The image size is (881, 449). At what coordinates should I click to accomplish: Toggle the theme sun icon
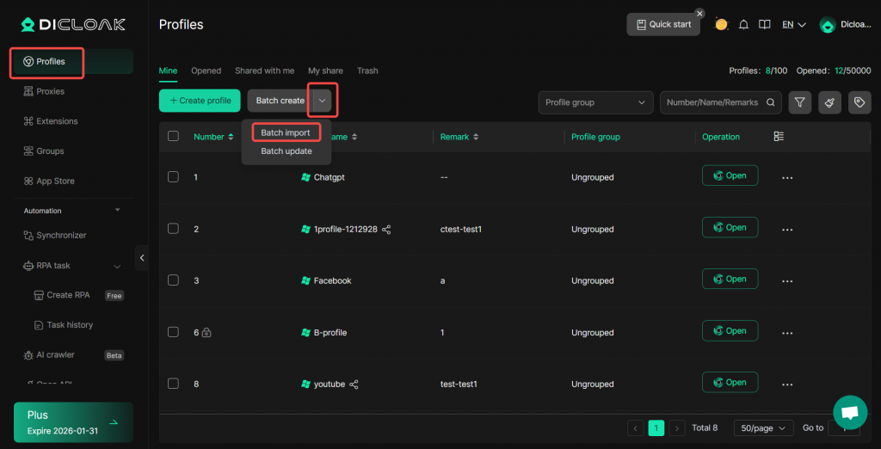click(721, 25)
